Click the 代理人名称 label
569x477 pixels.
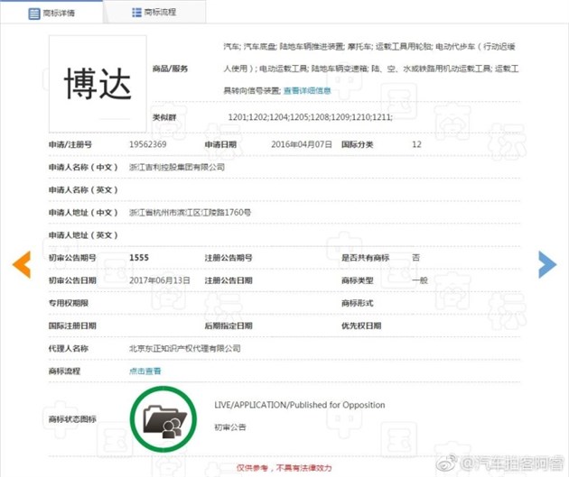69,348
